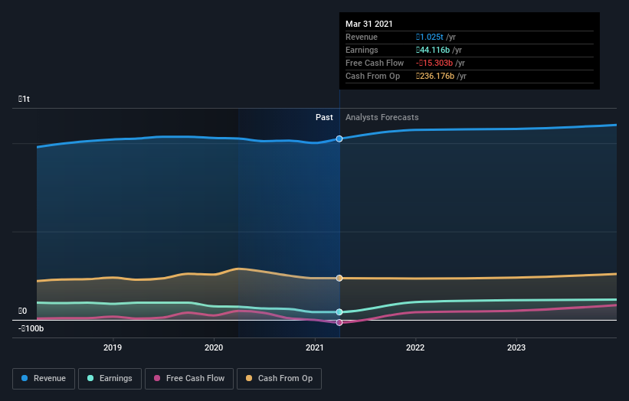
Task: Click the 0 y-axis label
Action: [22, 311]
